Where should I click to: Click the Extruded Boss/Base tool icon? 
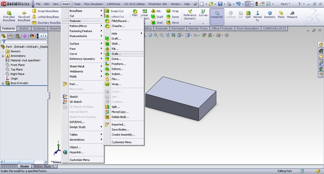pyautogui.click(x=9, y=13)
